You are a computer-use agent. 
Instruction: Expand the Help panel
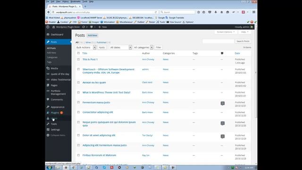pyautogui.click(x=244, y=32)
